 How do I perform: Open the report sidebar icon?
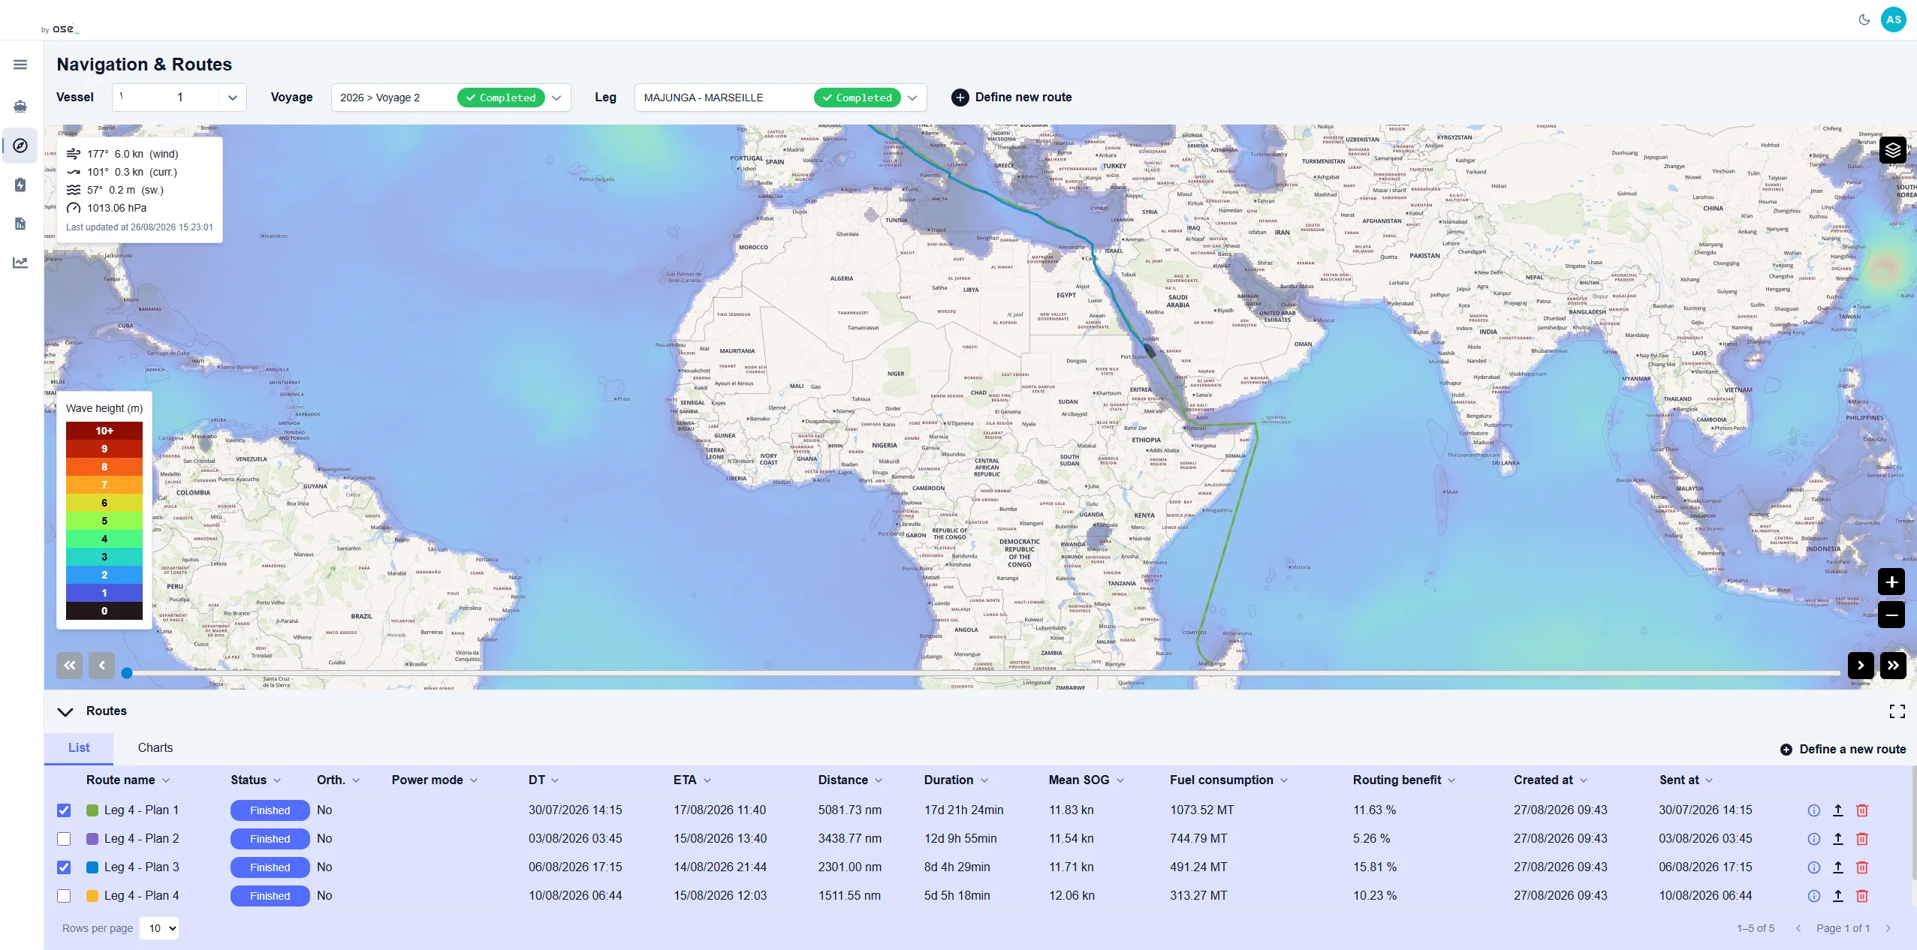pos(20,224)
